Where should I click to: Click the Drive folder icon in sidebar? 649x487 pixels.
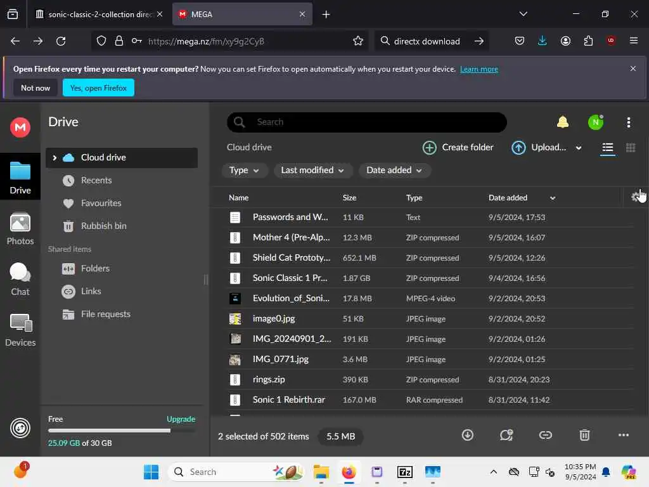click(x=20, y=171)
